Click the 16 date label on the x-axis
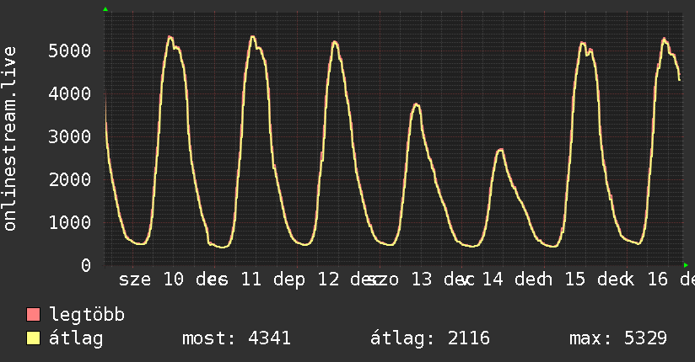 click(x=658, y=279)
